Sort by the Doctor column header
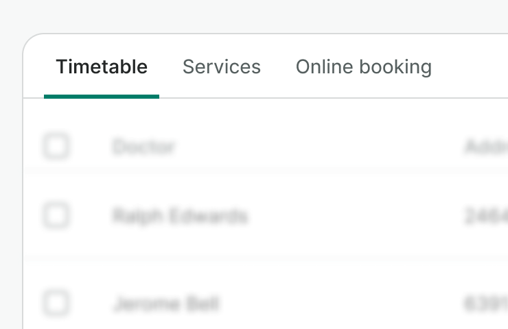Screen dimensions: 508x329 pos(144,147)
